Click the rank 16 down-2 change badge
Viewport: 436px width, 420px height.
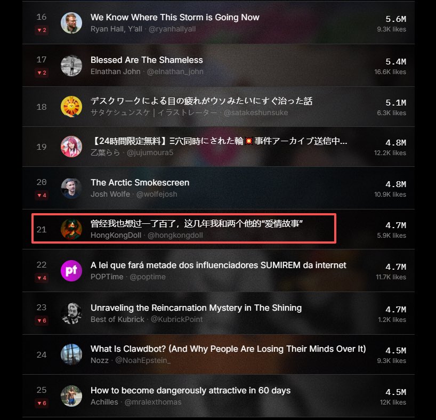click(42, 30)
